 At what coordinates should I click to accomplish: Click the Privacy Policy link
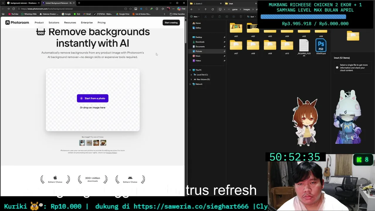pos(111,153)
